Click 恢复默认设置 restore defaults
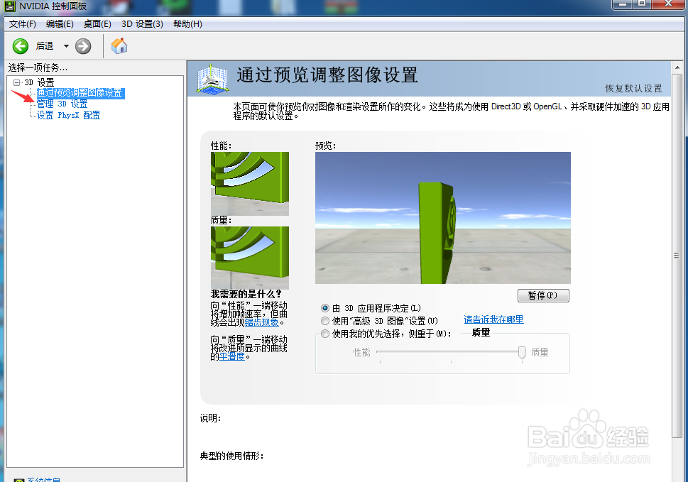This screenshot has width=688, height=482. click(633, 89)
